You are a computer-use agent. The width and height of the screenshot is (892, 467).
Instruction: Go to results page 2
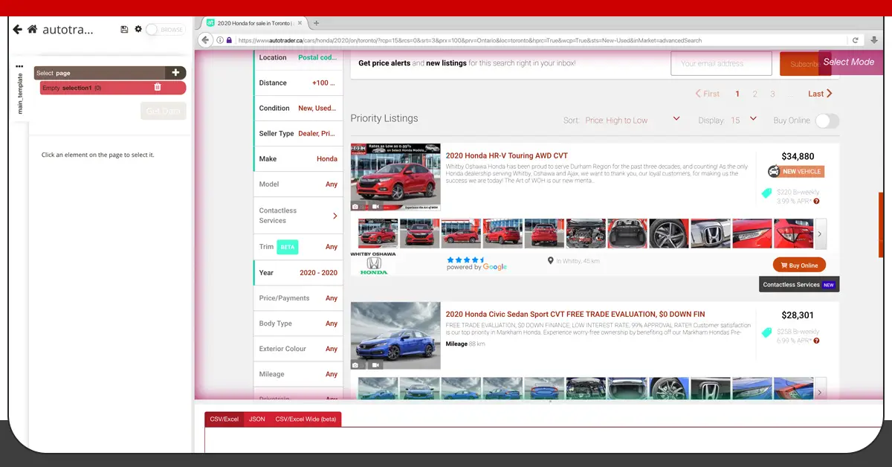(754, 94)
